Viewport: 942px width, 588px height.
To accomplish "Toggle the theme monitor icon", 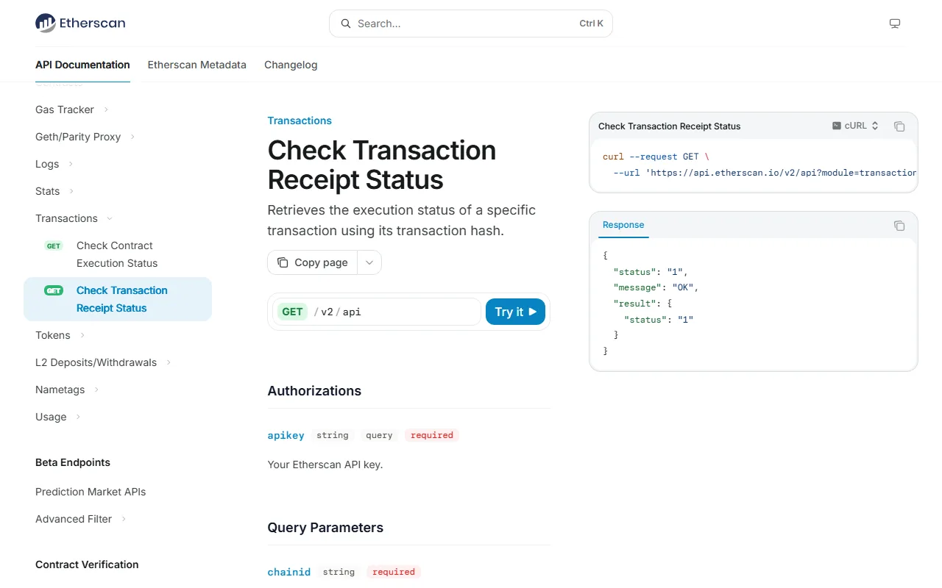I will click(x=895, y=24).
